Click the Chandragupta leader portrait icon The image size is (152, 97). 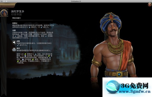click(4, 13)
